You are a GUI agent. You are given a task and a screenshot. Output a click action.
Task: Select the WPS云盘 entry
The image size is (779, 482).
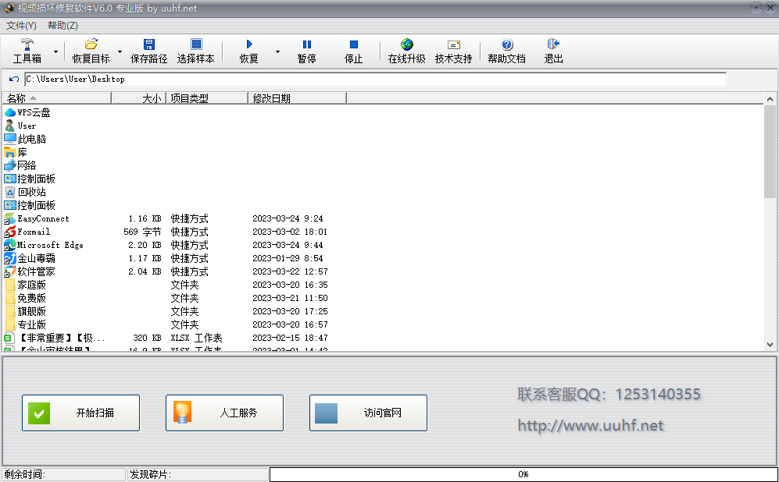27,112
